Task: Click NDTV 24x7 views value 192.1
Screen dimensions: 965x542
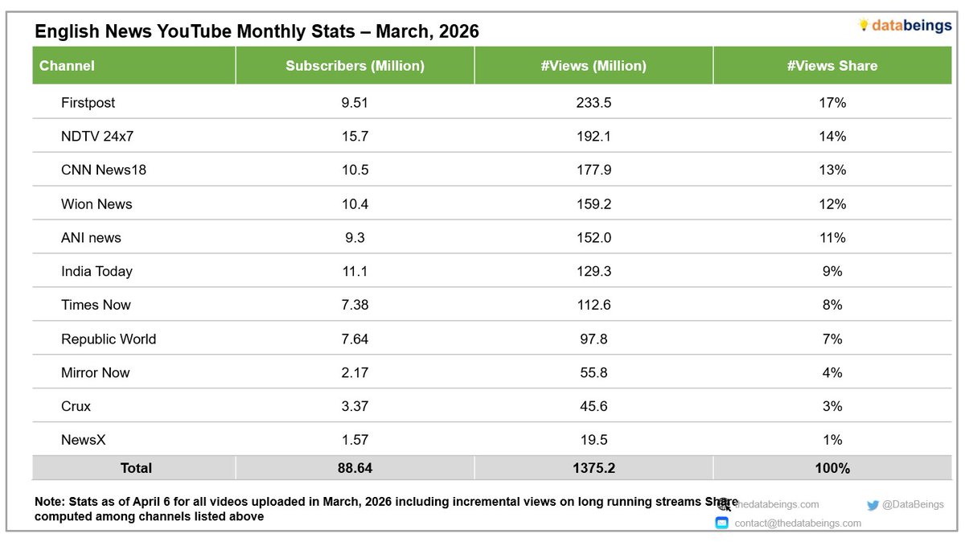Action: pos(593,137)
